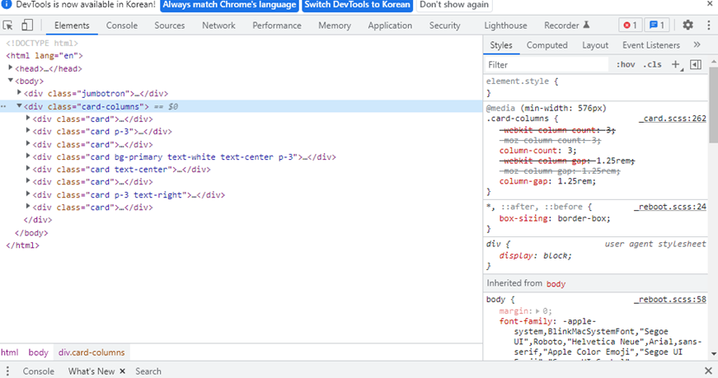Select the closing </body> tag line

pos(31,232)
